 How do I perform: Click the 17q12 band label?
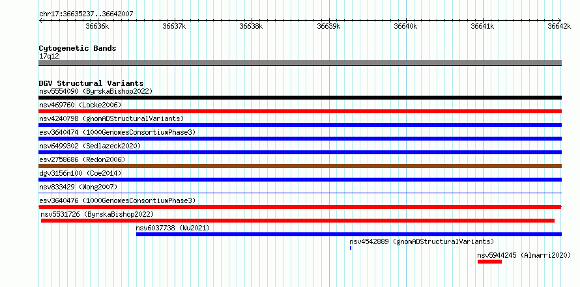pos(49,56)
